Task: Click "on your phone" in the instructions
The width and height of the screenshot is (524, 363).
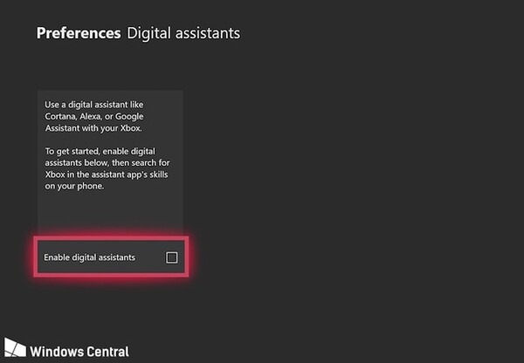Action: coord(72,186)
